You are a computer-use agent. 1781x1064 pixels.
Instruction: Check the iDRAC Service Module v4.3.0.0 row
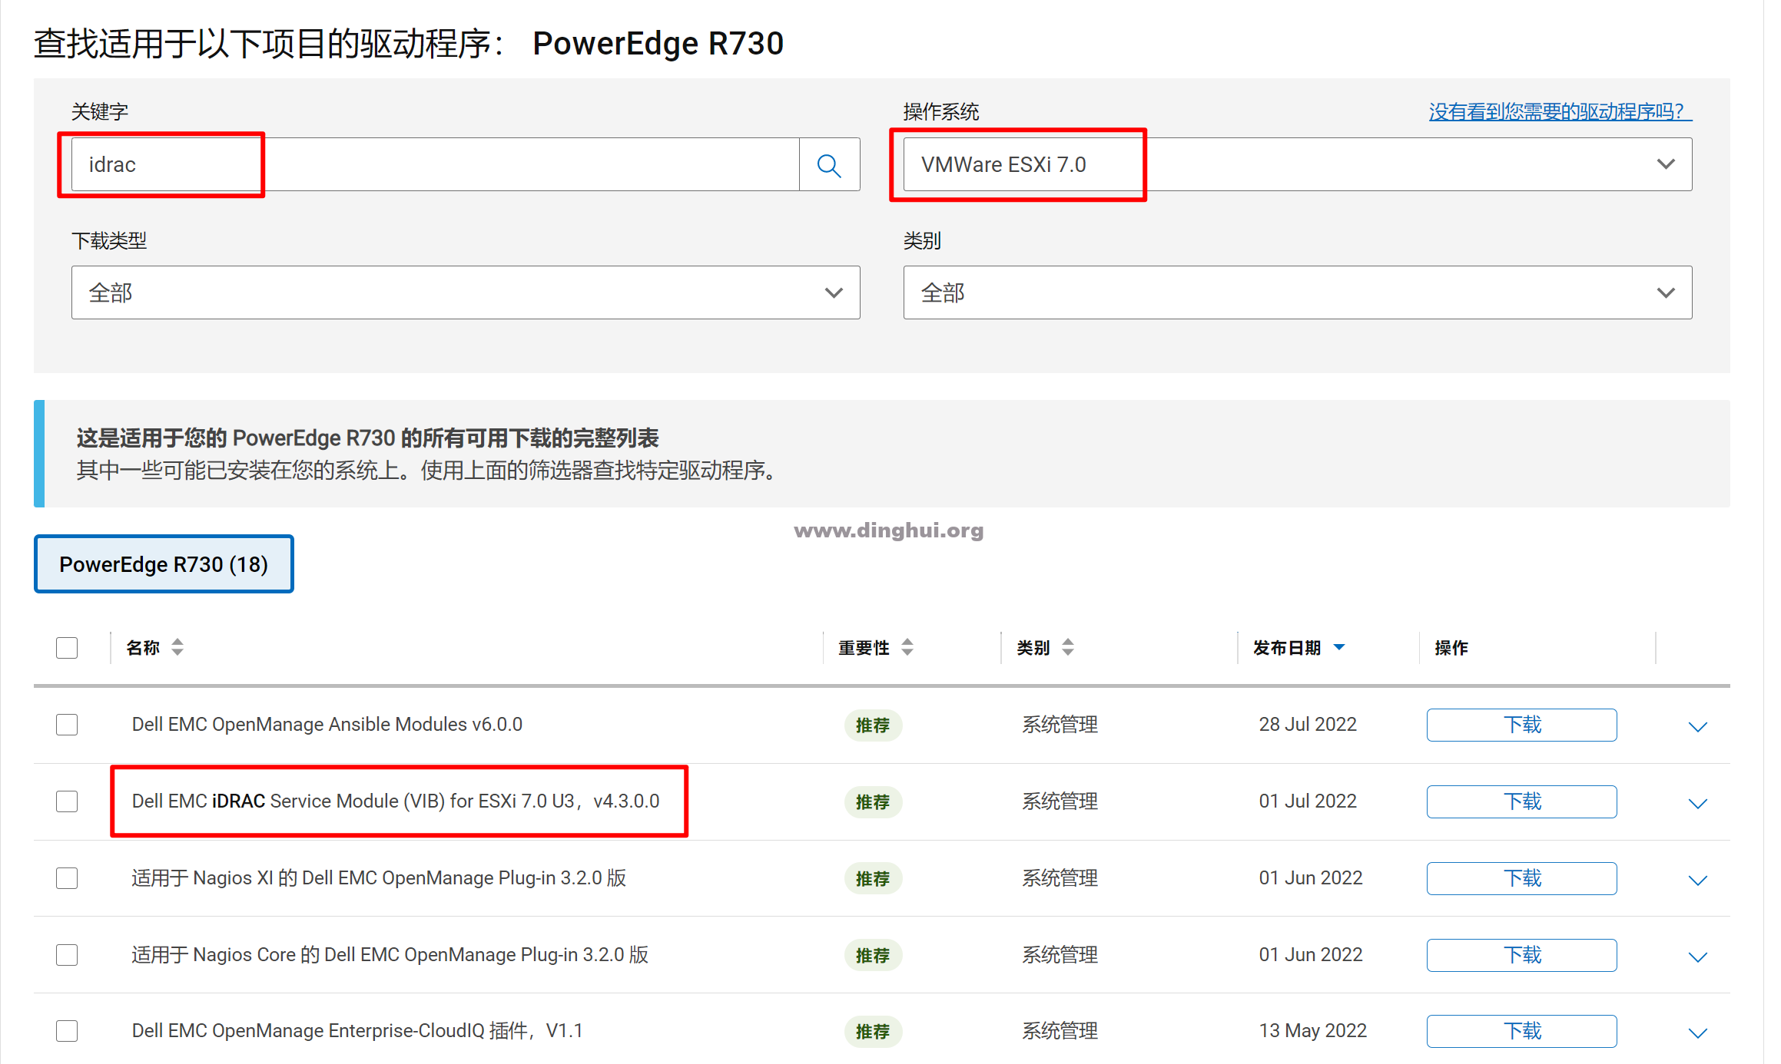pos(67,801)
